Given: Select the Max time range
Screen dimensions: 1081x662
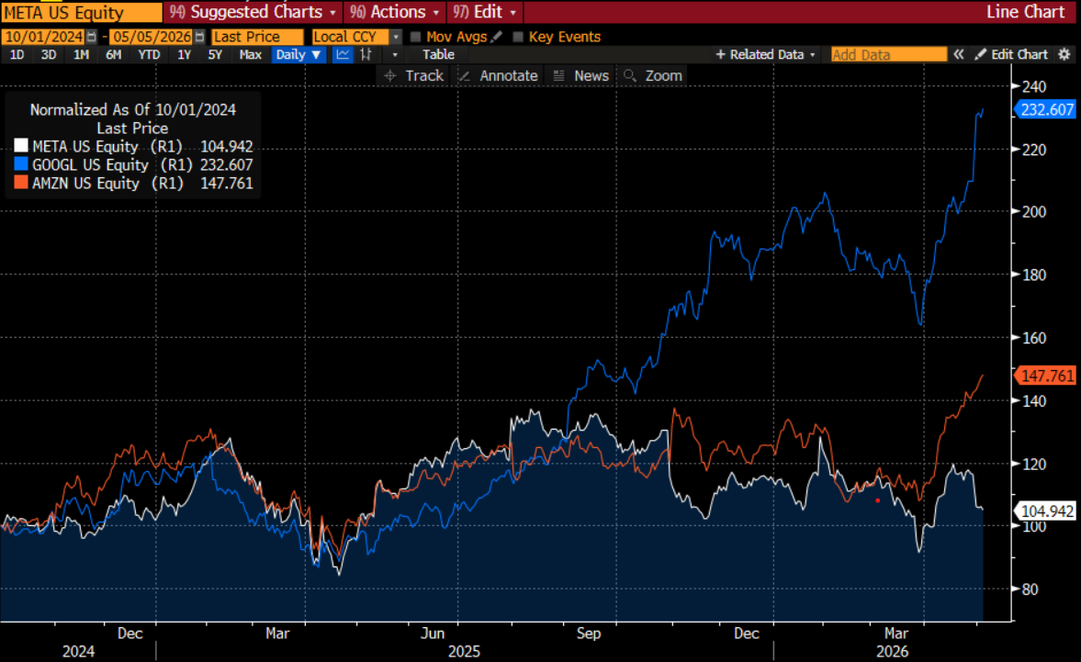Looking at the screenshot, I should (250, 54).
